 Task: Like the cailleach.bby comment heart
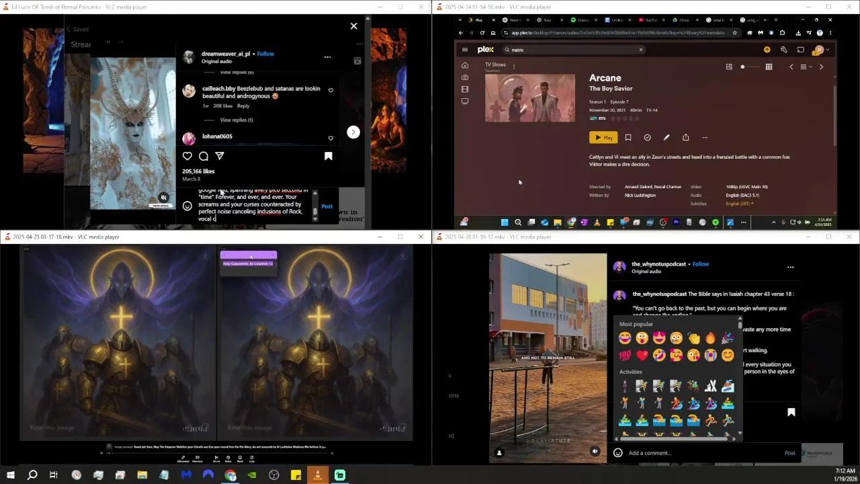pos(331,90)
